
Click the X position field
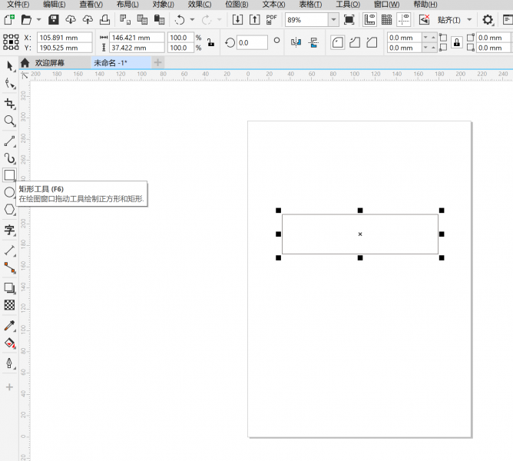[65, 38]
